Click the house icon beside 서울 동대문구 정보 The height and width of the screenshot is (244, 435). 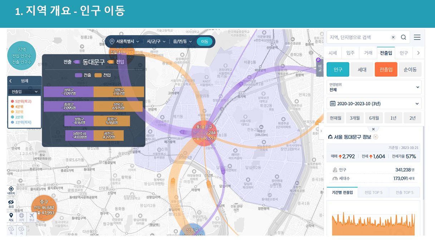[x=330, y=137]
